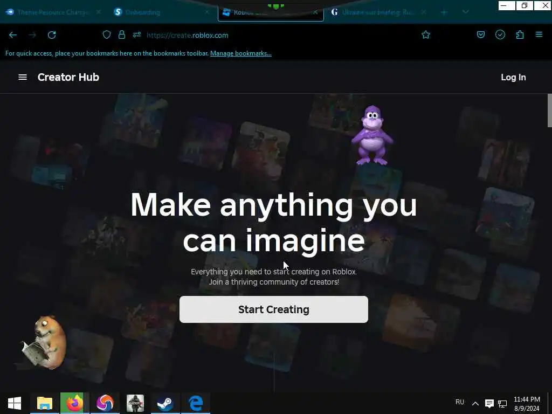Open the Action Center notifications icon
Viewport: 552px width, 414px height.
click(489, 403)
